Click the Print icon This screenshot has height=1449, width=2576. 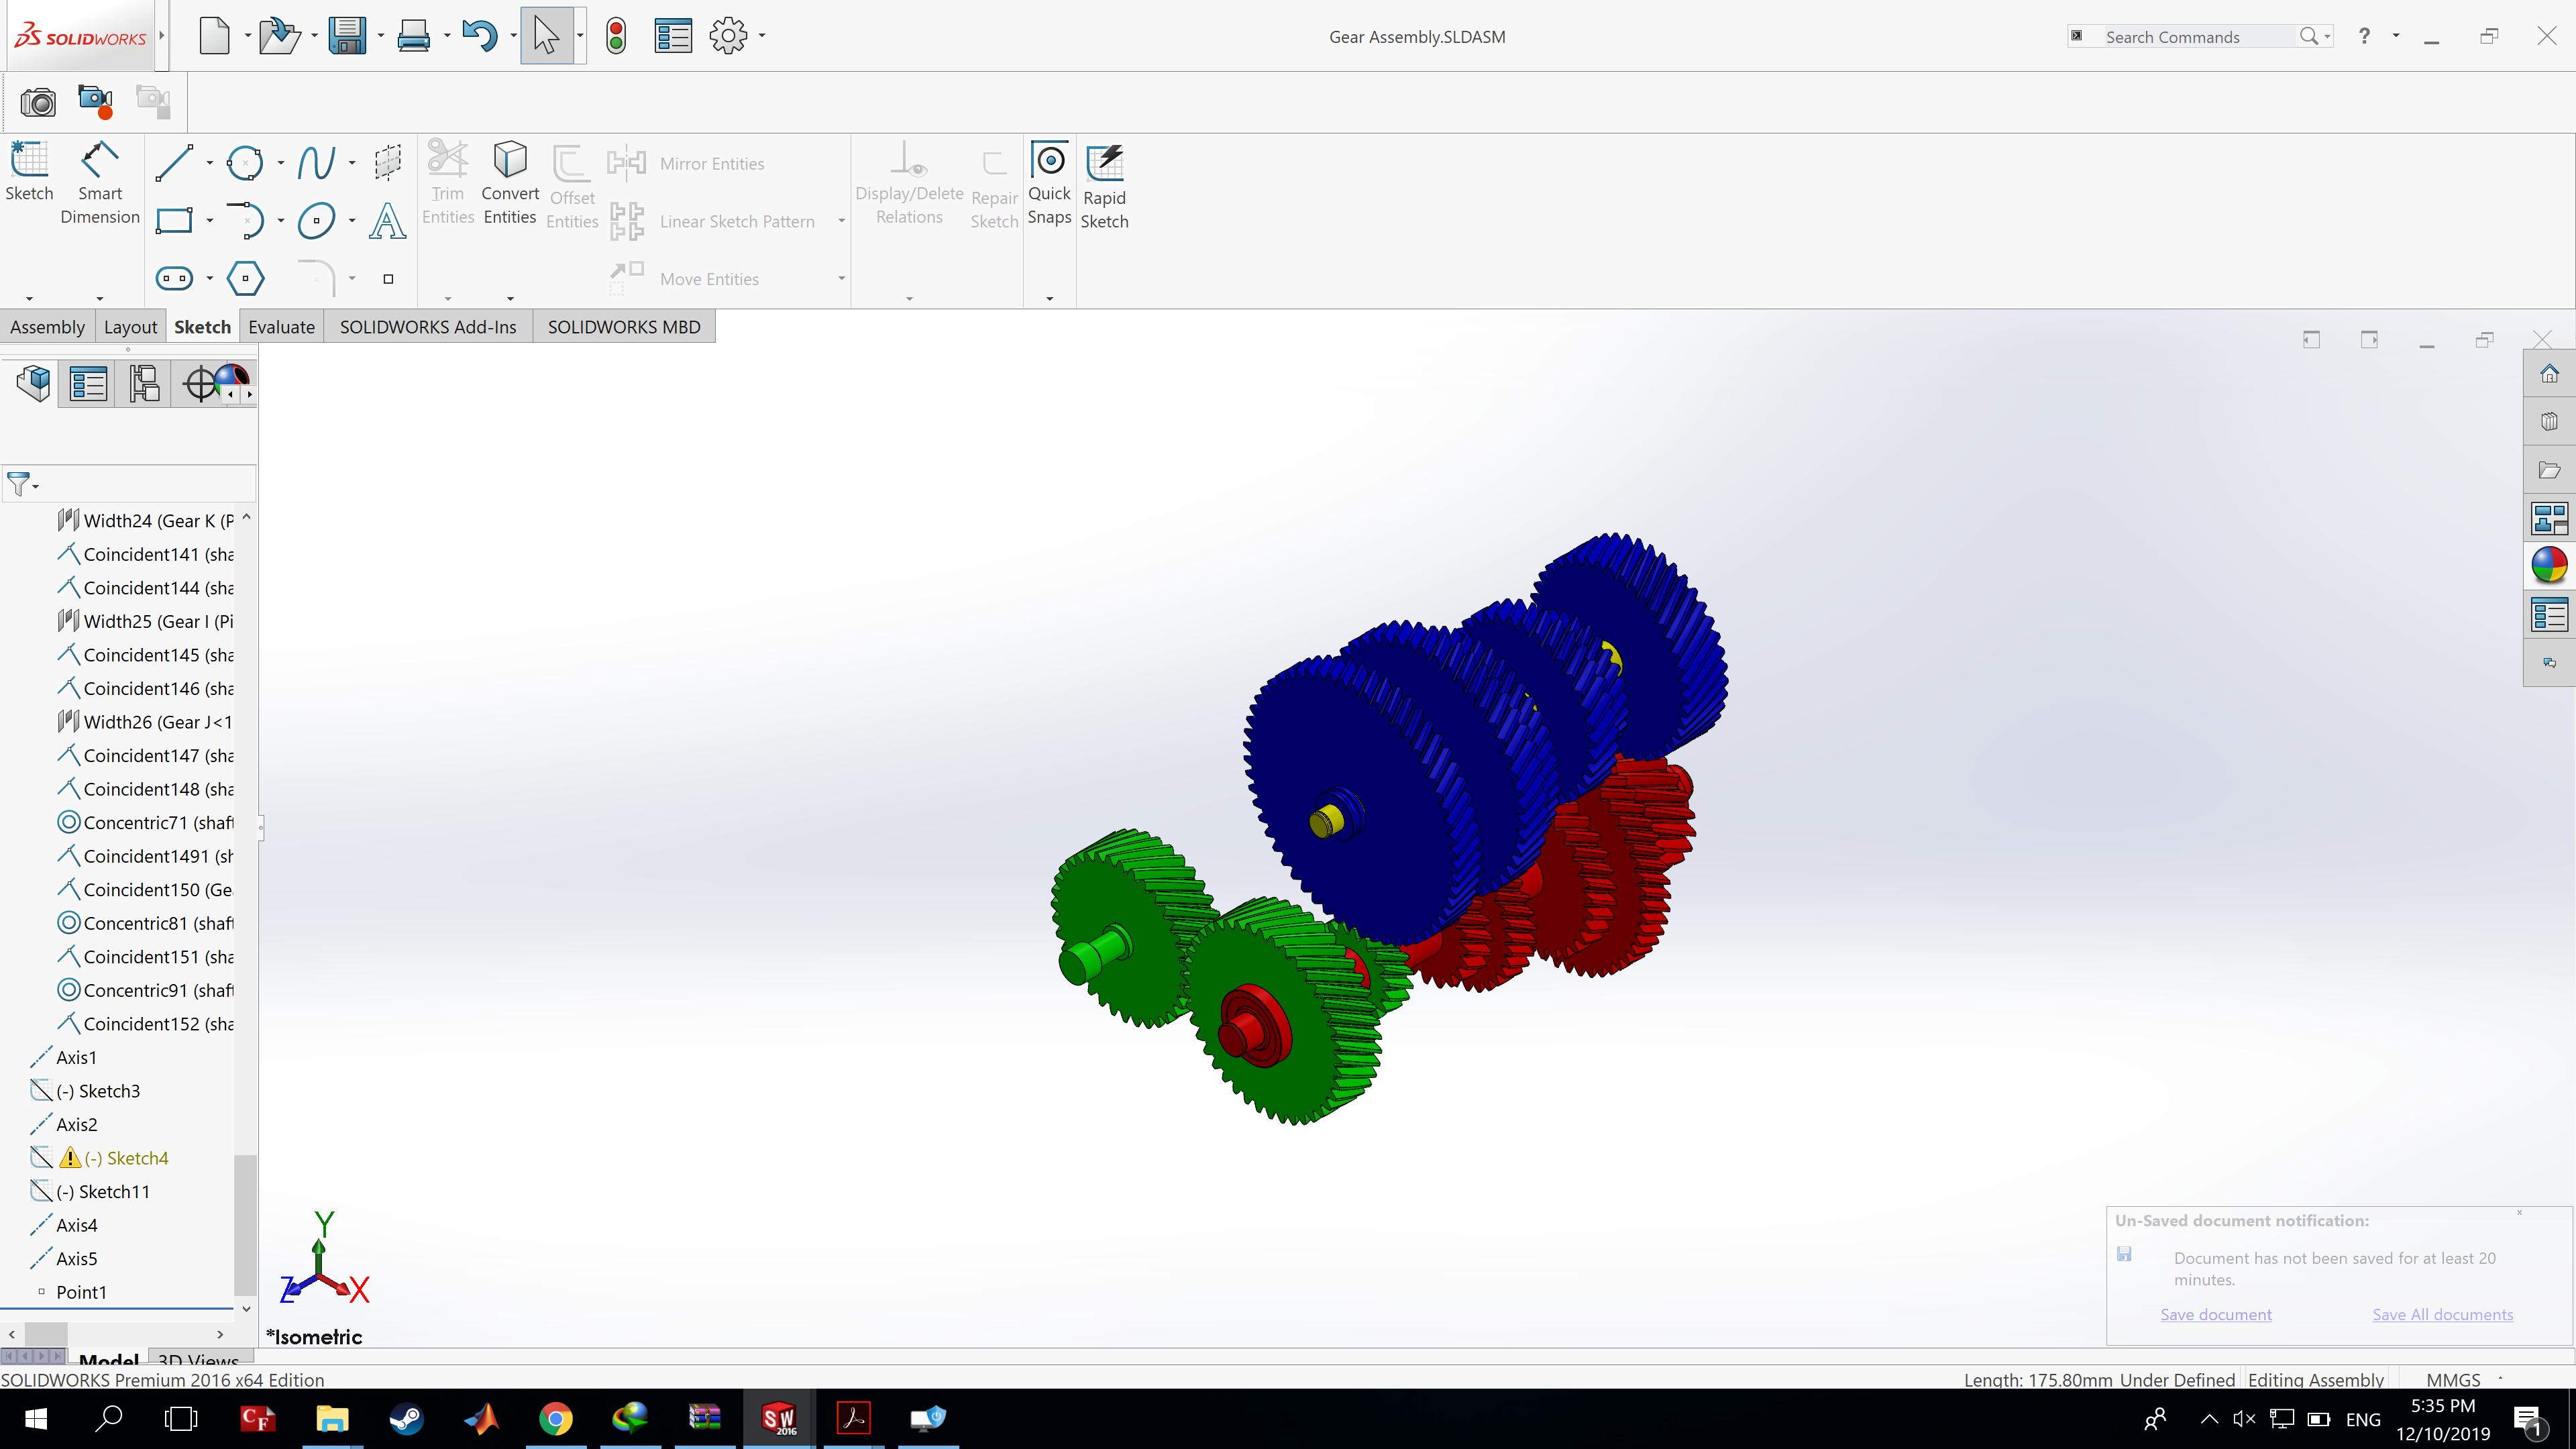(413, 36)
